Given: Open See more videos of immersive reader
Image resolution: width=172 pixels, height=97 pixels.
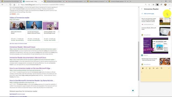Looking at the screenshot, I should [18, 44].
